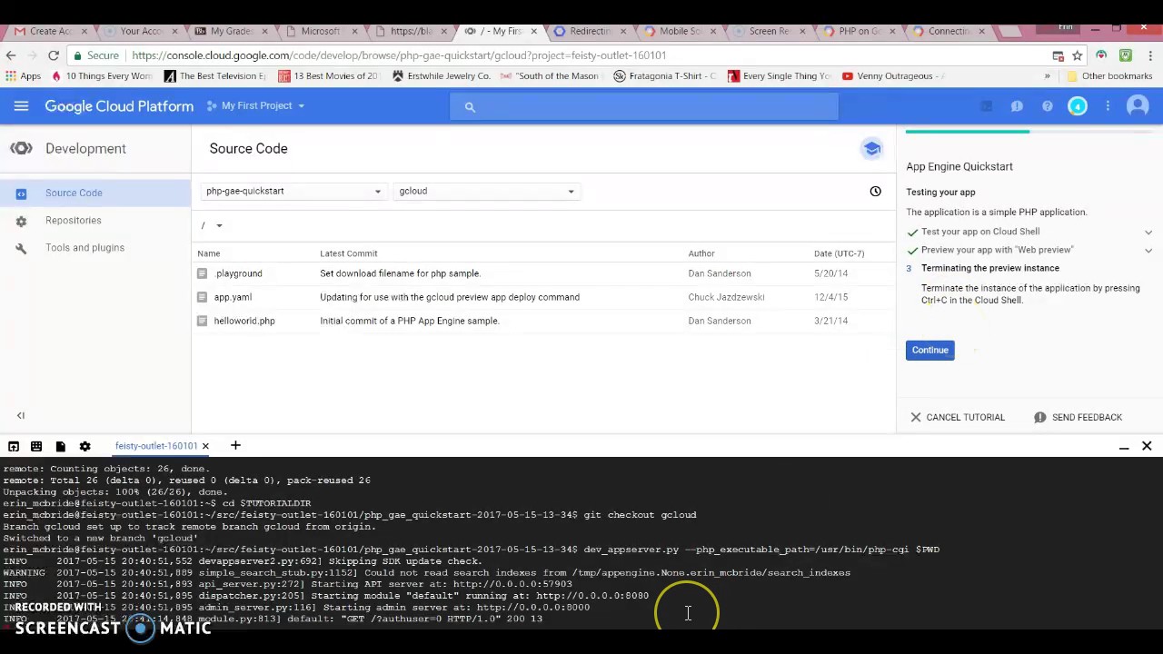The image size is (1163, 654).
Task: Open the Apps bookmarks shortcut
Action: point(23,76)
